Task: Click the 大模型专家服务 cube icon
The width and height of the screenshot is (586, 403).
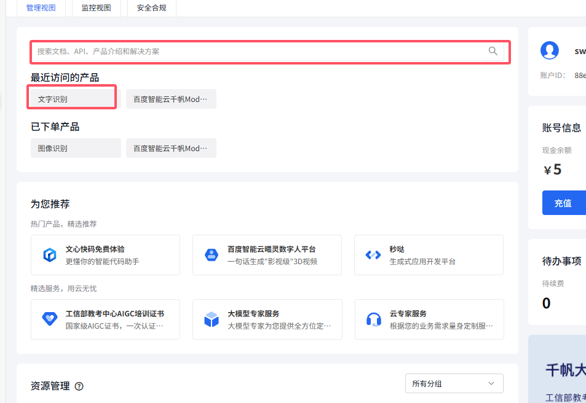Action: 212,319
